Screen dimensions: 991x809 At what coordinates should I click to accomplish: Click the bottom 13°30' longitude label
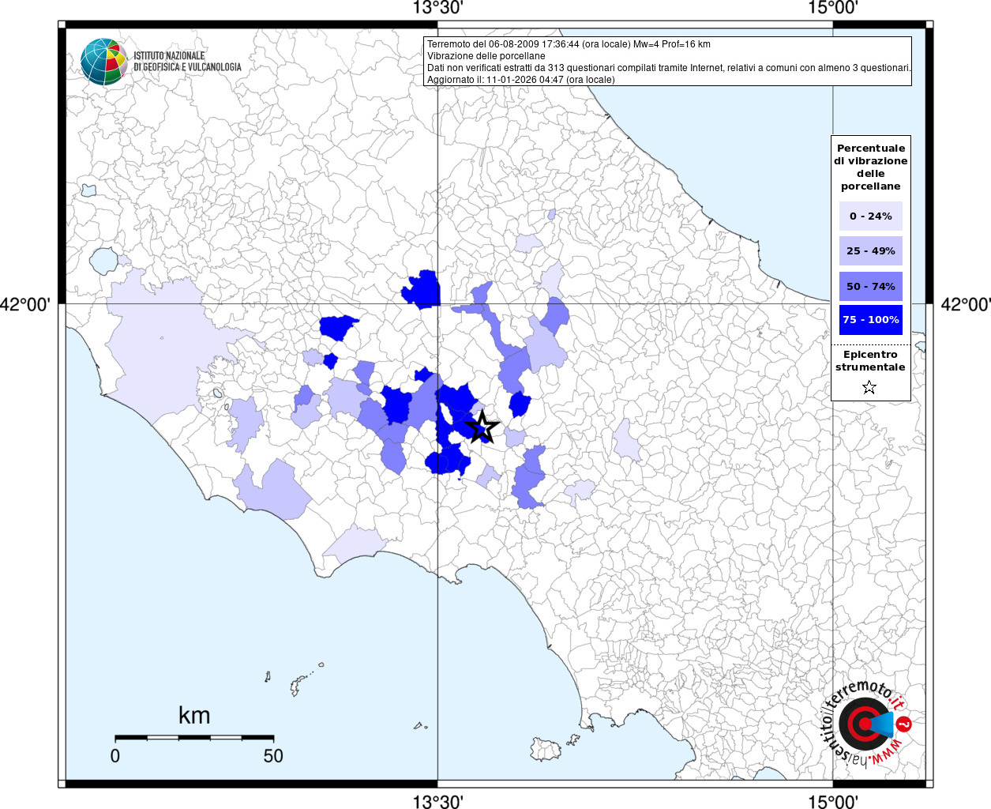[437, 801]
